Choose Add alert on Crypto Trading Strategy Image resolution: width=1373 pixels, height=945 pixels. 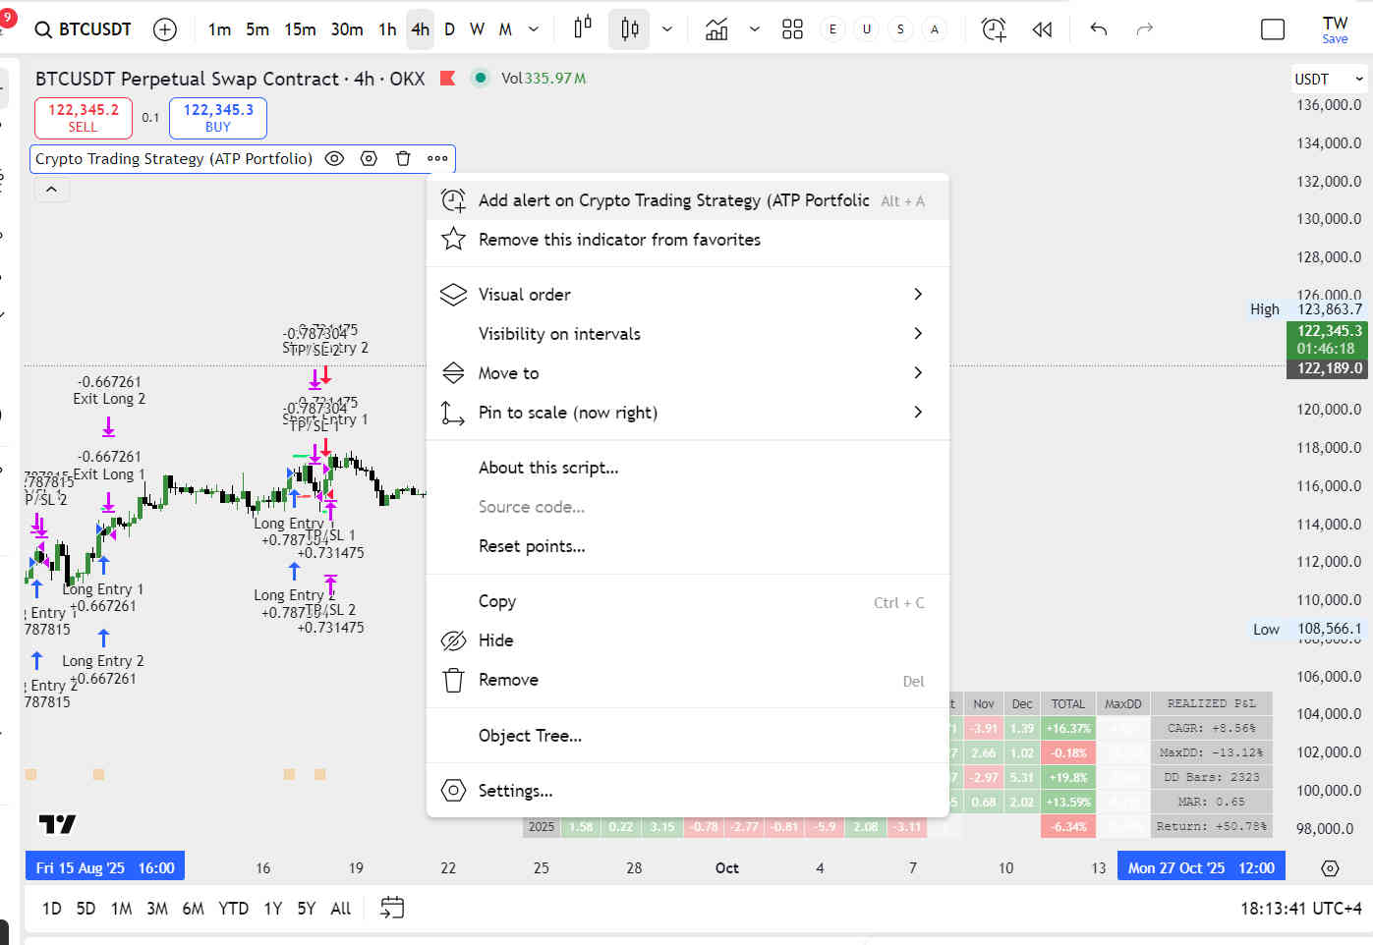688,200
